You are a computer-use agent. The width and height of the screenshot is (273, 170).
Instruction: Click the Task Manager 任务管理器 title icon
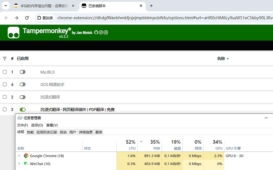pos(20,118)
